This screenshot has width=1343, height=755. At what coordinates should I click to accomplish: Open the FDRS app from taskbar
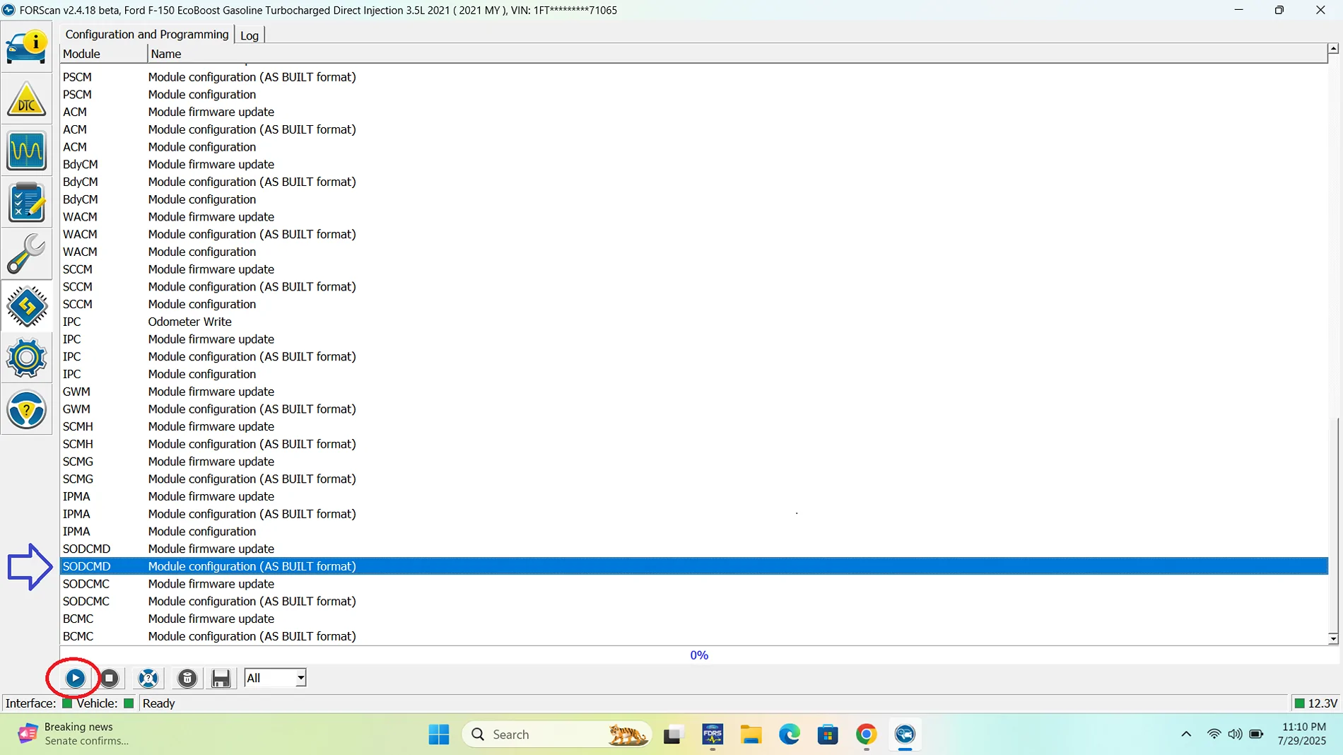pyautogui.click(x=712, y=734)
